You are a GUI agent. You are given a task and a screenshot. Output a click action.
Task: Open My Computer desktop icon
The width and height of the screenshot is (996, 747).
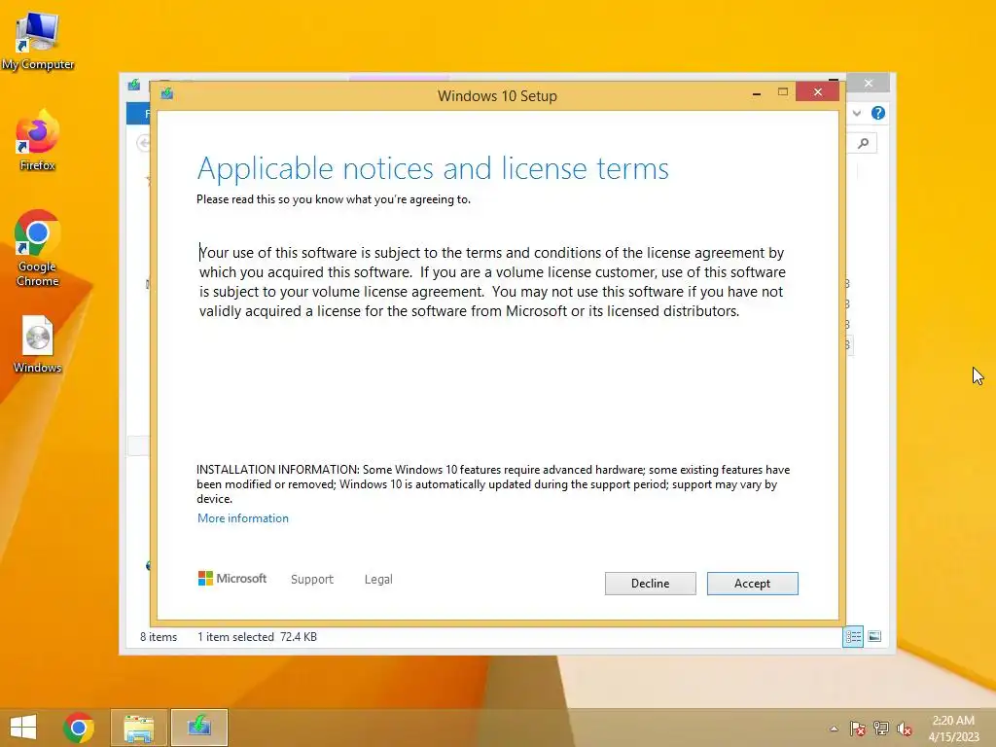[38, 41]
